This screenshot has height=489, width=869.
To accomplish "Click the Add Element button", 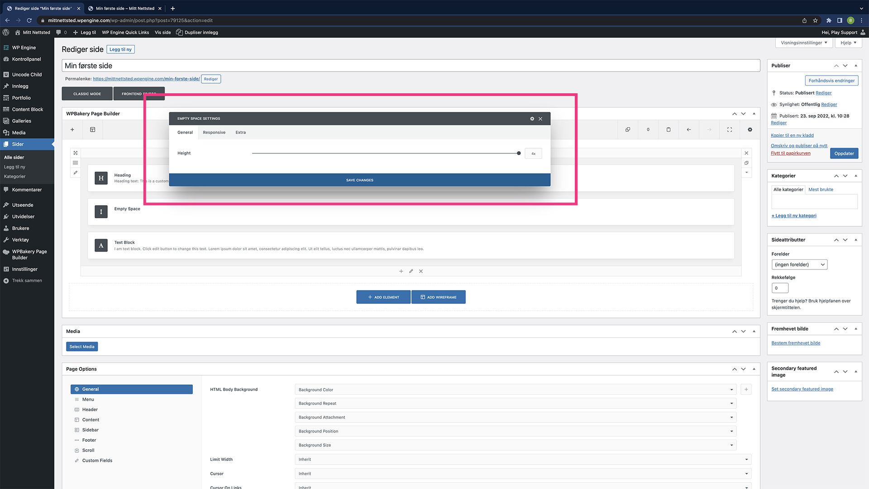I will coord(383,297).
